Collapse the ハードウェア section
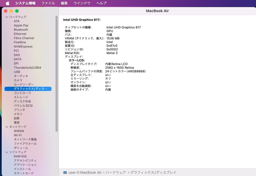 point(7,17)
